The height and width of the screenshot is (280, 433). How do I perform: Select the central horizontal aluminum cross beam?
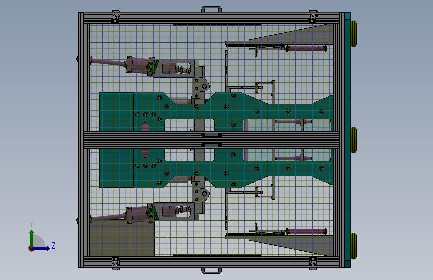point(212,140)
